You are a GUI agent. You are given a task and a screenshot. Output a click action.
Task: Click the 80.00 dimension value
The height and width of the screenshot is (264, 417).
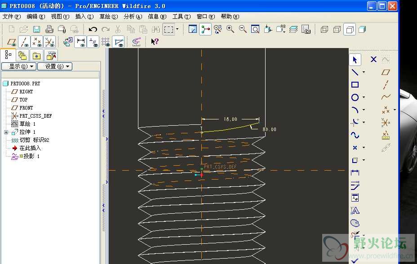pos(270,129)
